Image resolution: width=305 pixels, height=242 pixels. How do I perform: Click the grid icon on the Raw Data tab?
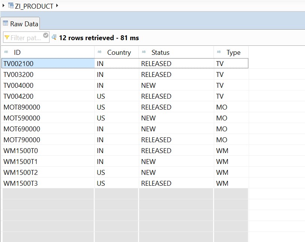(5, 23)
